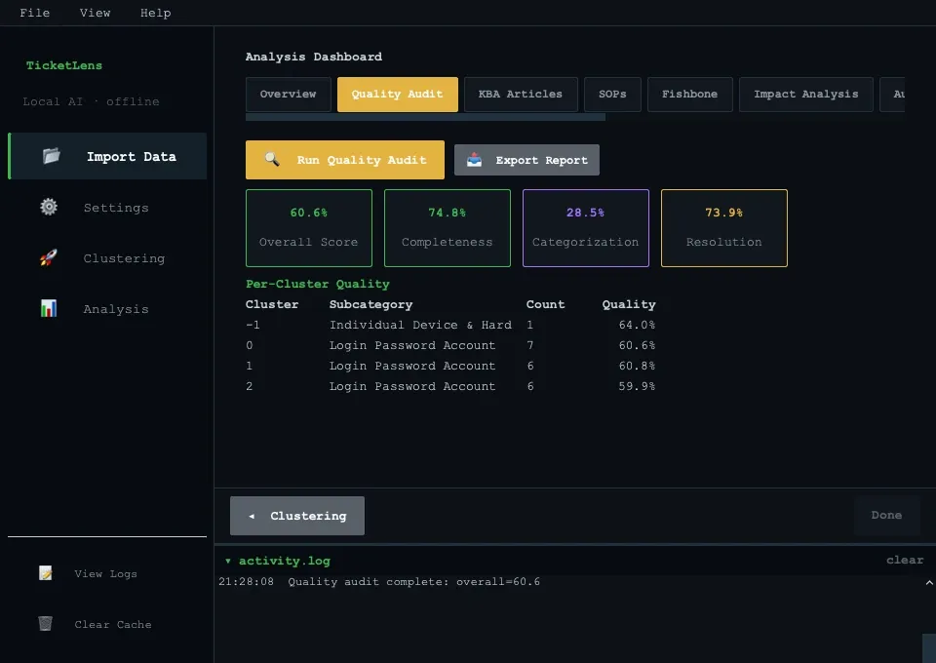Click the Resolution 73.9% card
This screenshot has width=936, height=663.
tap(724, 228)
